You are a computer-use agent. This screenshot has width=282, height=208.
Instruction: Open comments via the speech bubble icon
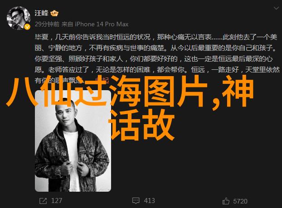136,201
